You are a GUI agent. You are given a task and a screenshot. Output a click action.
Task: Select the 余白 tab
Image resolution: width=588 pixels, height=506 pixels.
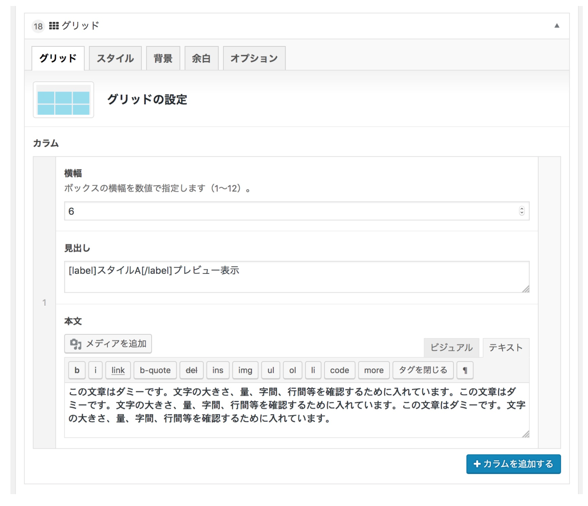(201, 58)
